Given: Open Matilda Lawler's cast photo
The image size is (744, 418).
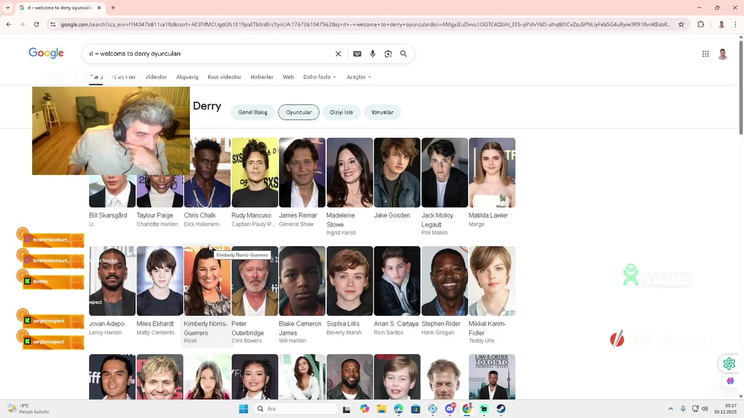Looking at the screenshot, I should coord(492,172).
